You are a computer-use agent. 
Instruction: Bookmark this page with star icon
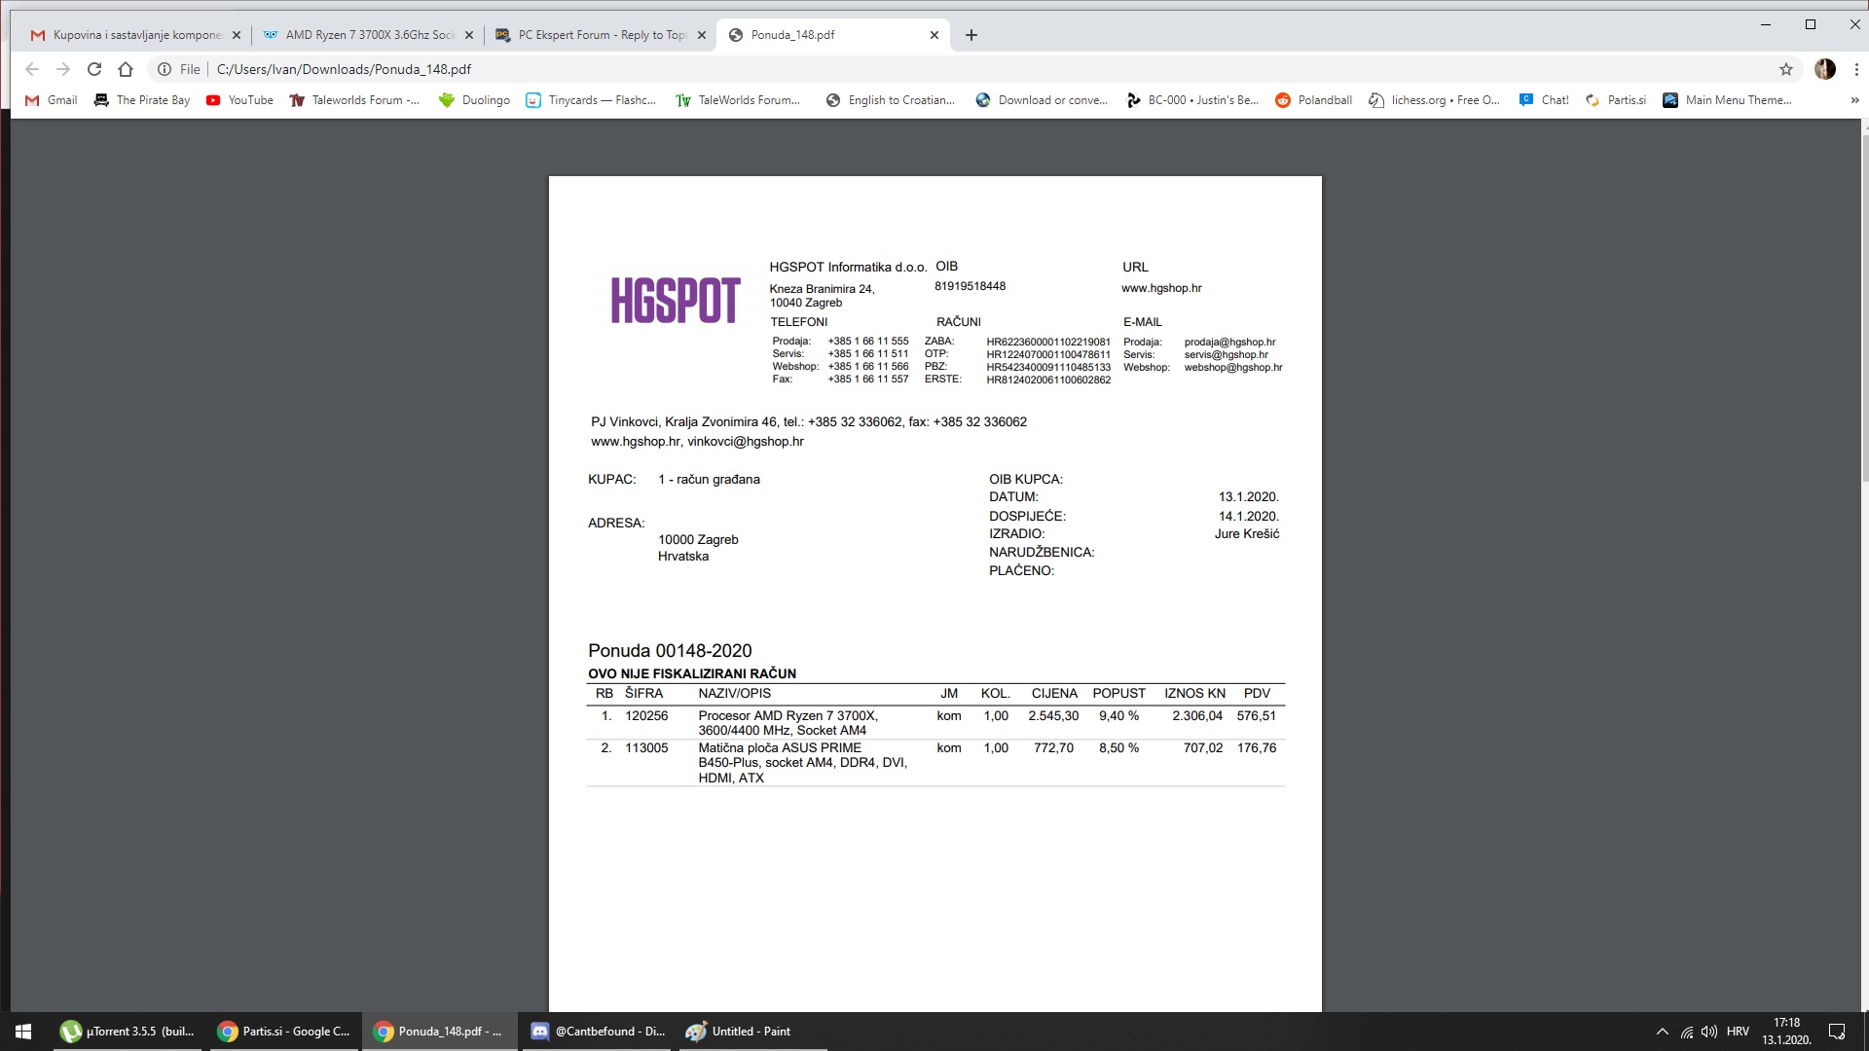[x=1785, y=69]
